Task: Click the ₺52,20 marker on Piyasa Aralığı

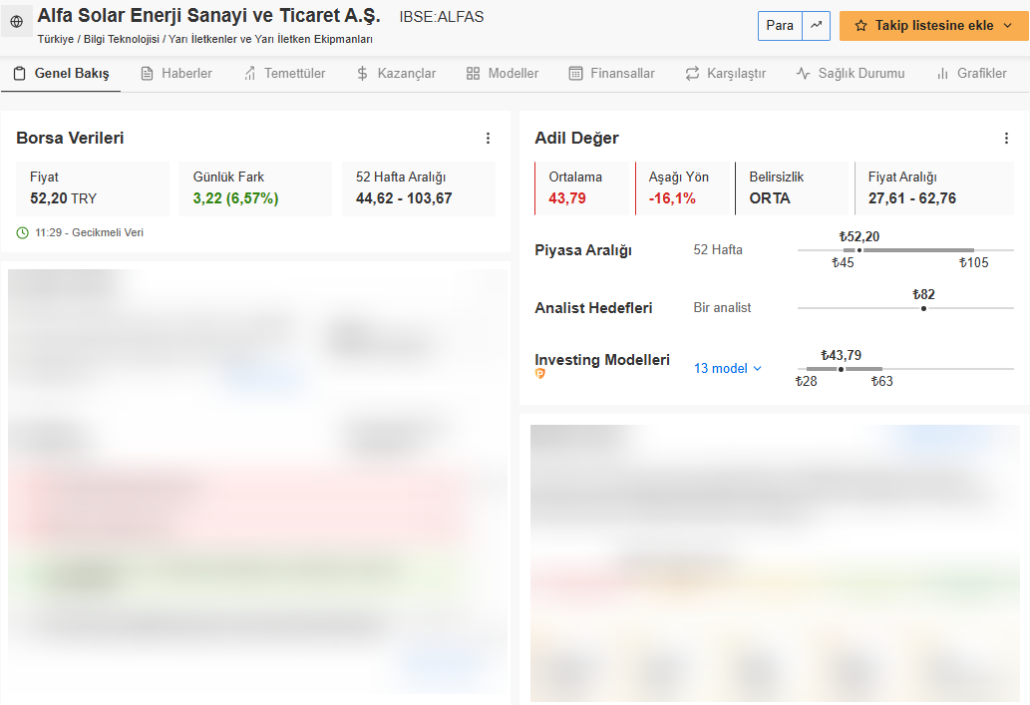Action: (x=859, y=250)
